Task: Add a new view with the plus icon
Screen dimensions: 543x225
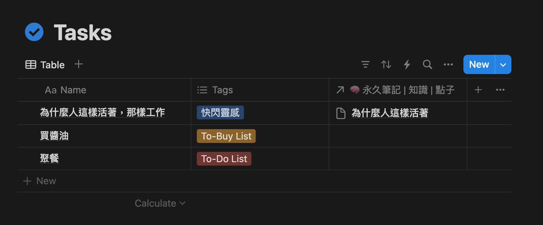Action: 78,64
